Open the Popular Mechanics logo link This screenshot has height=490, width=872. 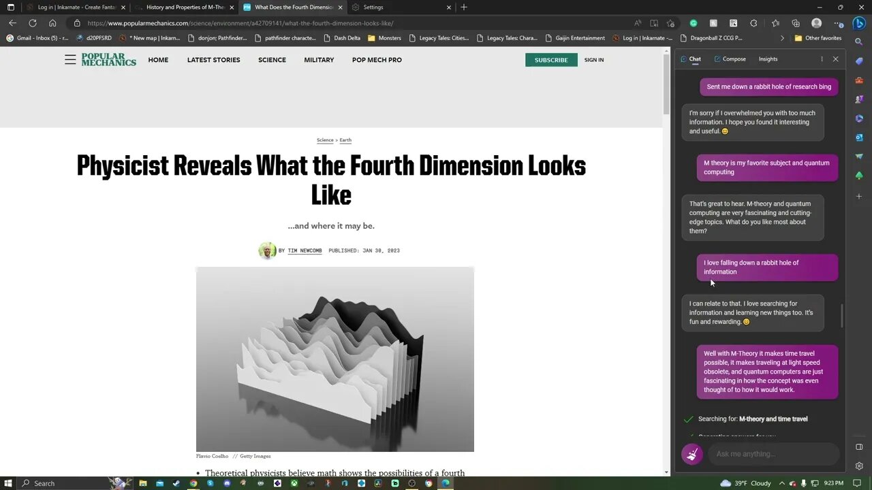109,60
